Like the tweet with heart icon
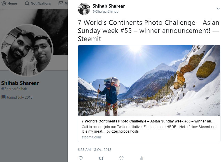The width and height of the screenshot is (221, 162). pyautogui.click(x=121, y=158)
